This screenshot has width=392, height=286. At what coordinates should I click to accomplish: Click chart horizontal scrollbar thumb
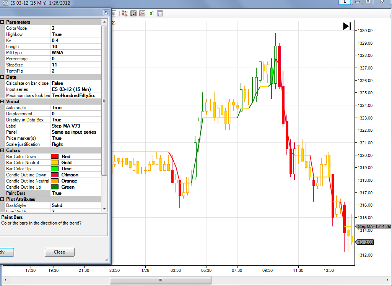pos(161,280)
